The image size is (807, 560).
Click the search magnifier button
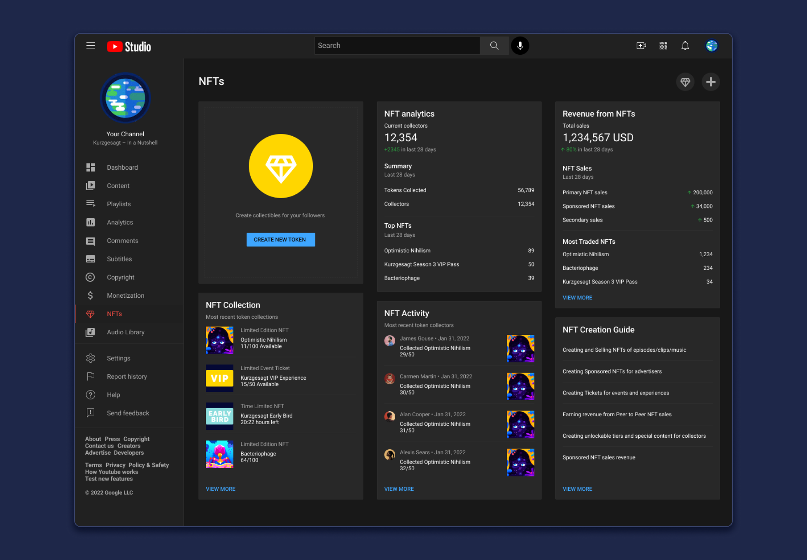click(x=494, y=46)
